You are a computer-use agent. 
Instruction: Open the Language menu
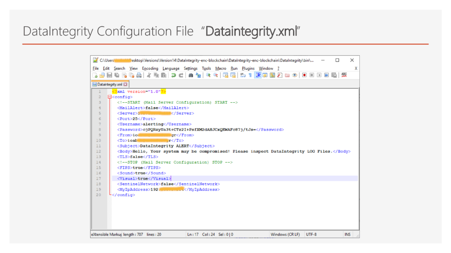pyautogui.click(x=171, y=69)
